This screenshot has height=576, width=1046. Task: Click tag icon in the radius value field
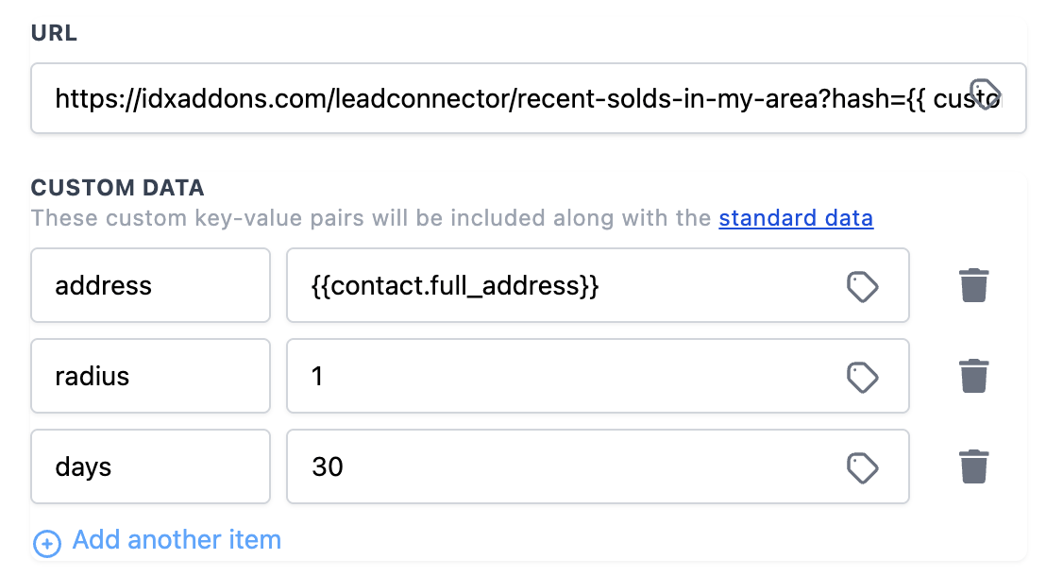point(862,378)
